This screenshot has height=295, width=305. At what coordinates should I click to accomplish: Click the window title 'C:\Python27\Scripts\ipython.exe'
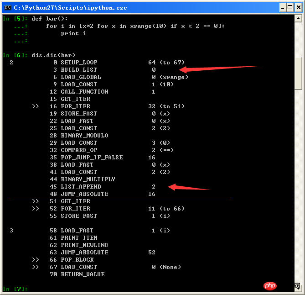70,8
